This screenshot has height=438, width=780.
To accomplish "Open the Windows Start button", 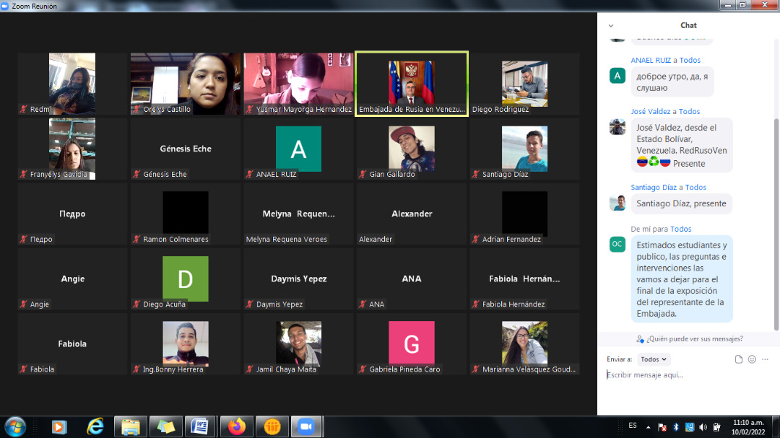I will click(15, 426).
